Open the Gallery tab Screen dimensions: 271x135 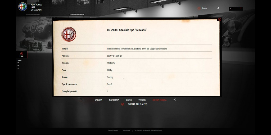pyautogui.click(x=98, y=100)
